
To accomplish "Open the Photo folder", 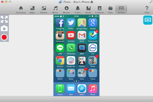I will (x=93, y=60).
